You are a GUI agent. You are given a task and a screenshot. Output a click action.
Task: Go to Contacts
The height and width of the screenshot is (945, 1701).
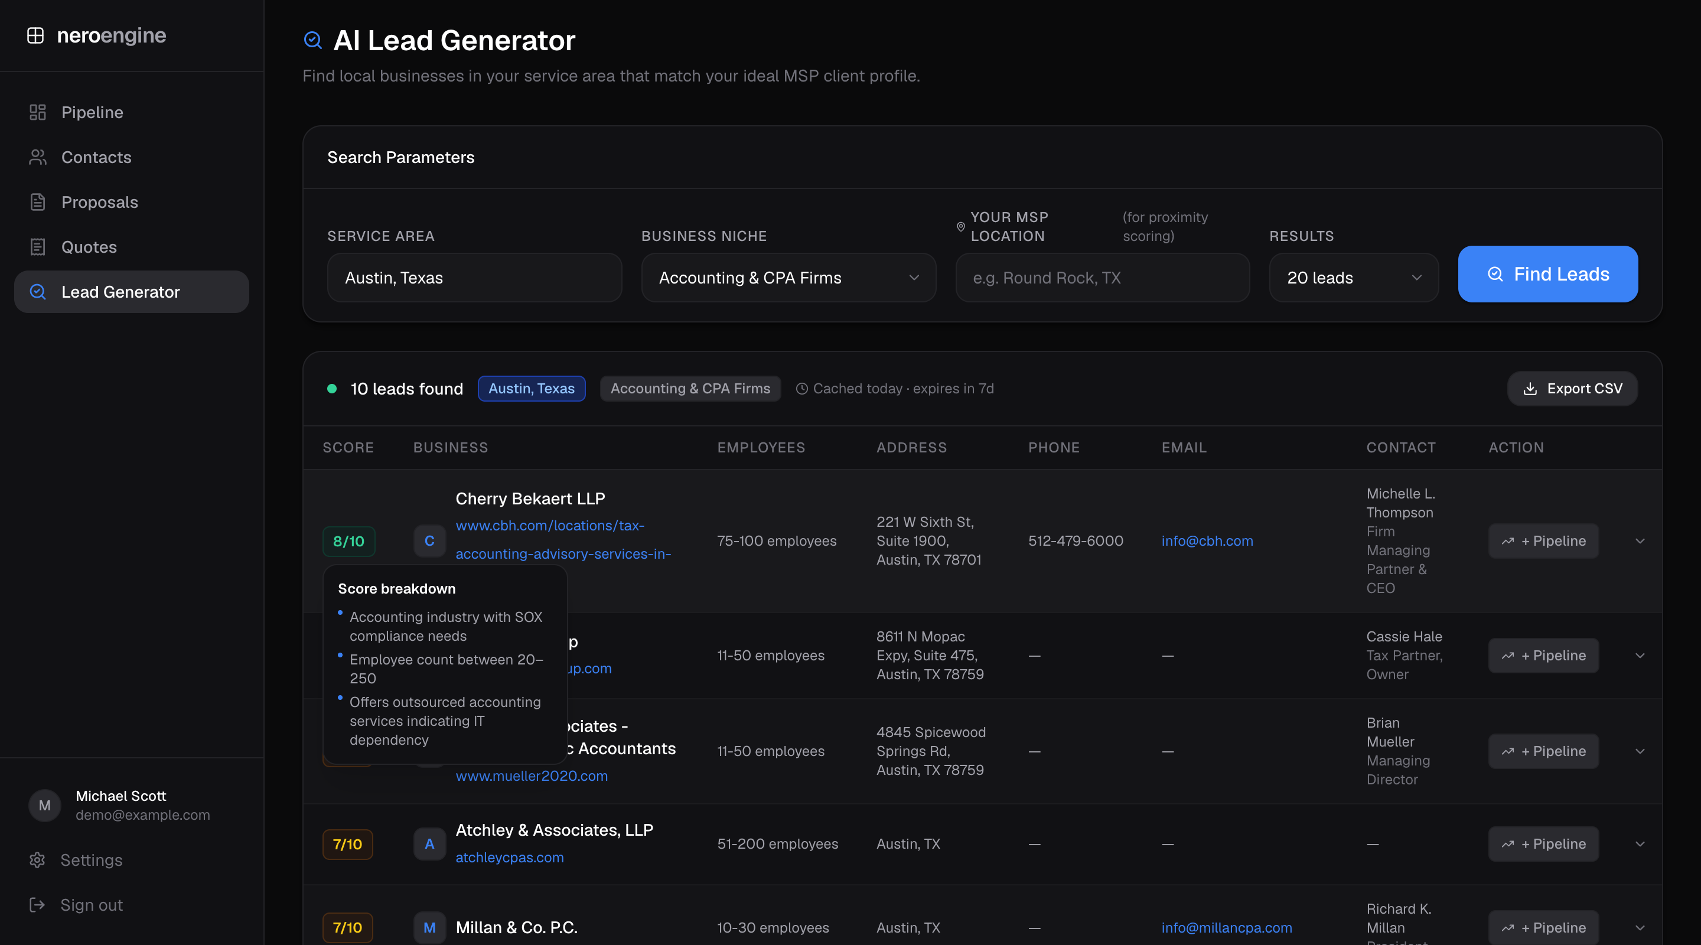131,157
